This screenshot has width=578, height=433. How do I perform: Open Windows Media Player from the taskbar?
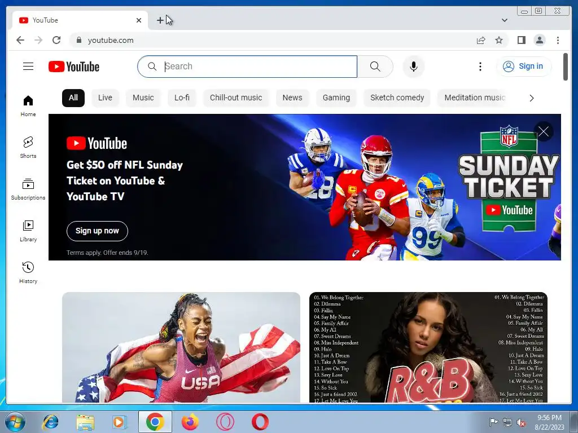(x=120, y=422)
